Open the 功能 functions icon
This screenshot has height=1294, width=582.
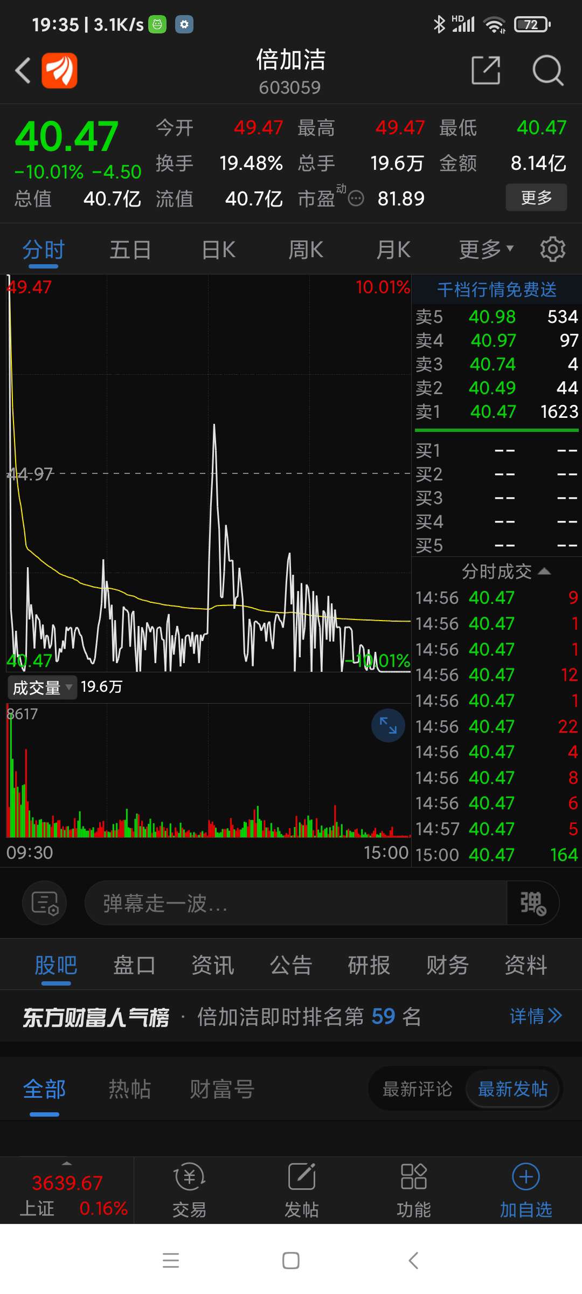click(414, 1190)
